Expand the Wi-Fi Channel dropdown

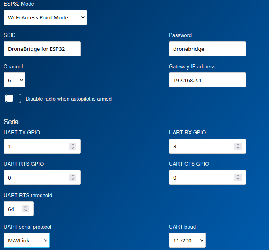14,80
